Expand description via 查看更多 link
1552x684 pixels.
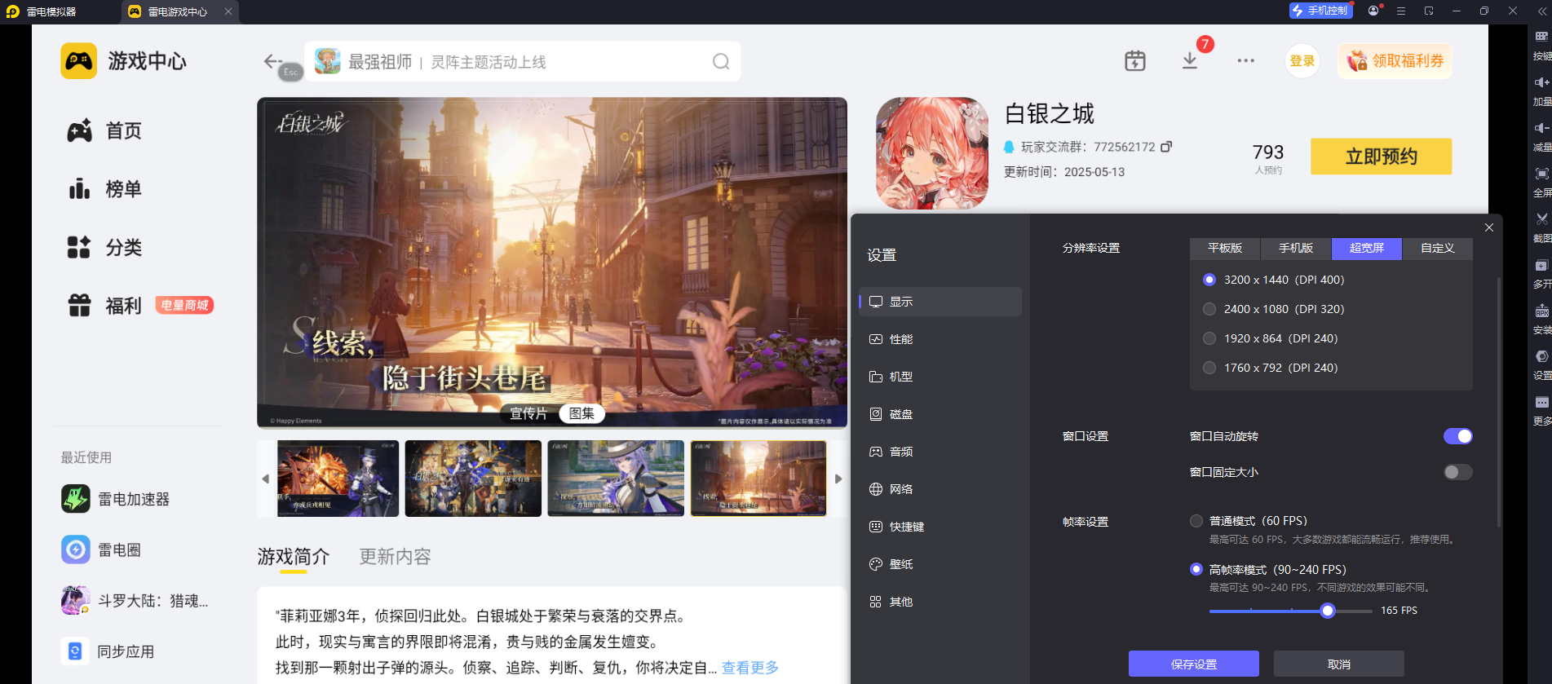click(x=750, y=668)
